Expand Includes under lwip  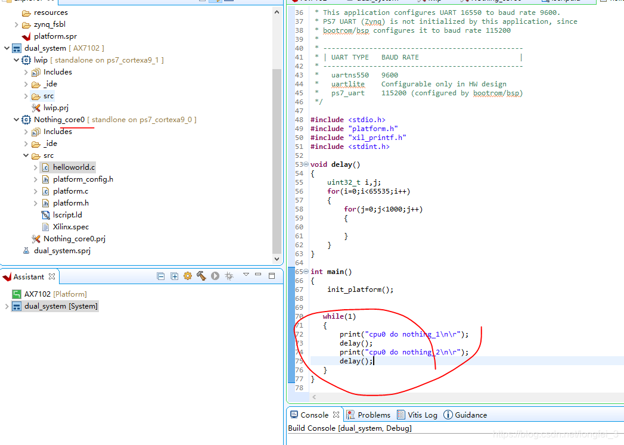pos(26,72)
